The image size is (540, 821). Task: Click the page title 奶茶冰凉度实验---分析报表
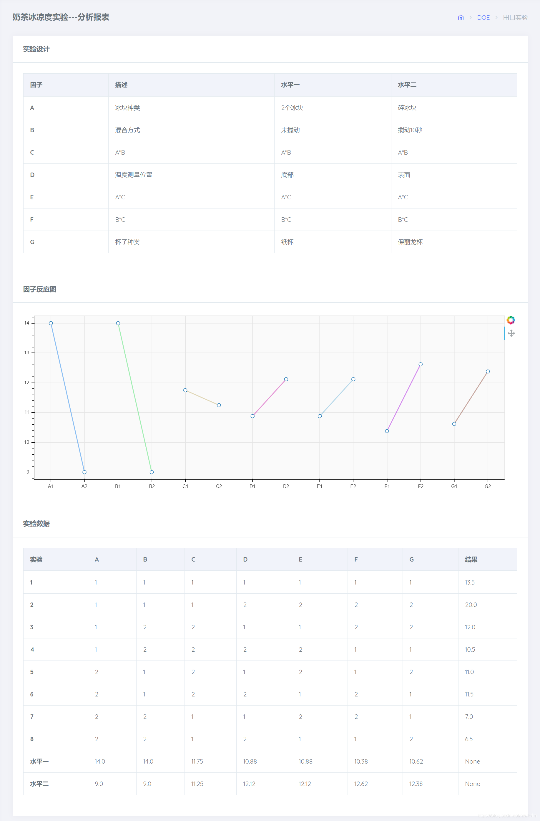61,17
